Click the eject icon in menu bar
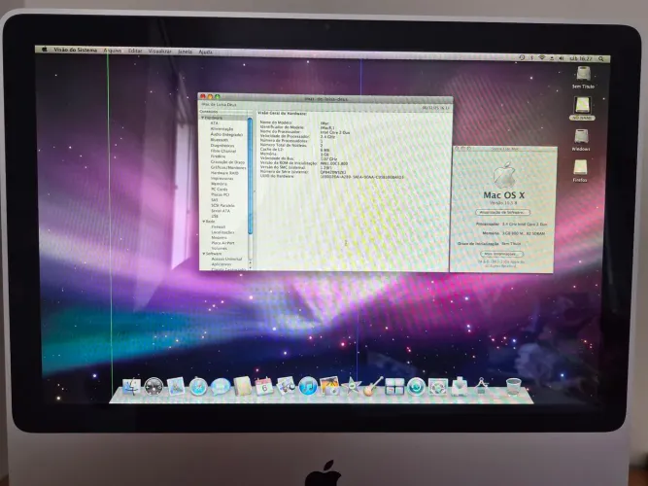Image resolution: width=648 pixels, height=486 pixels. (552, 58)
